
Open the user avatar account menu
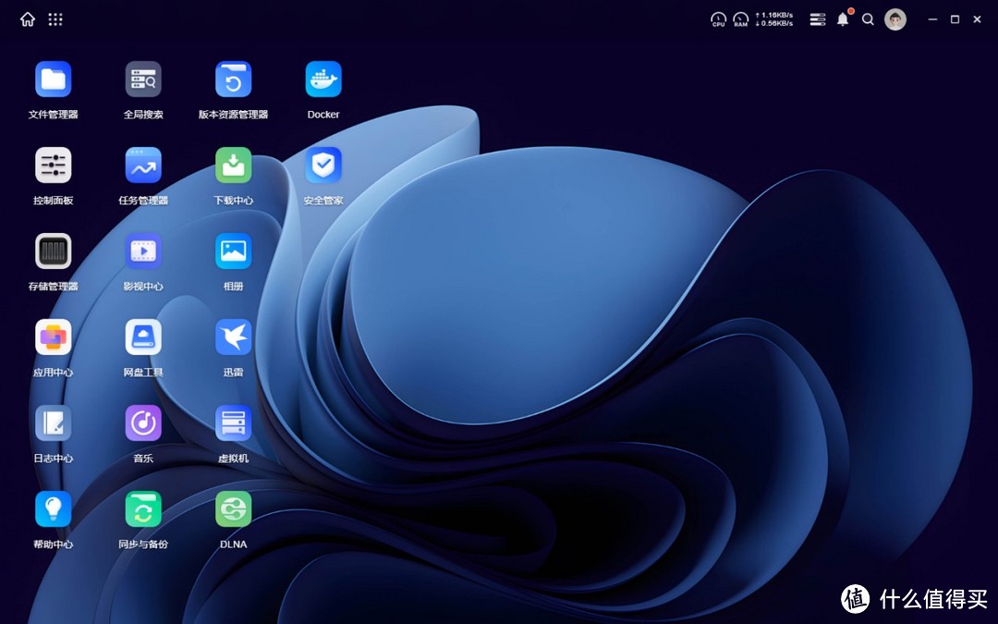pos(895,19)
